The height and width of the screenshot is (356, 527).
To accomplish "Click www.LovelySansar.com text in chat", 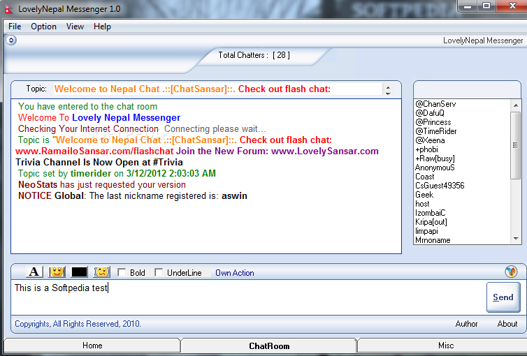I will pos(325,151).
